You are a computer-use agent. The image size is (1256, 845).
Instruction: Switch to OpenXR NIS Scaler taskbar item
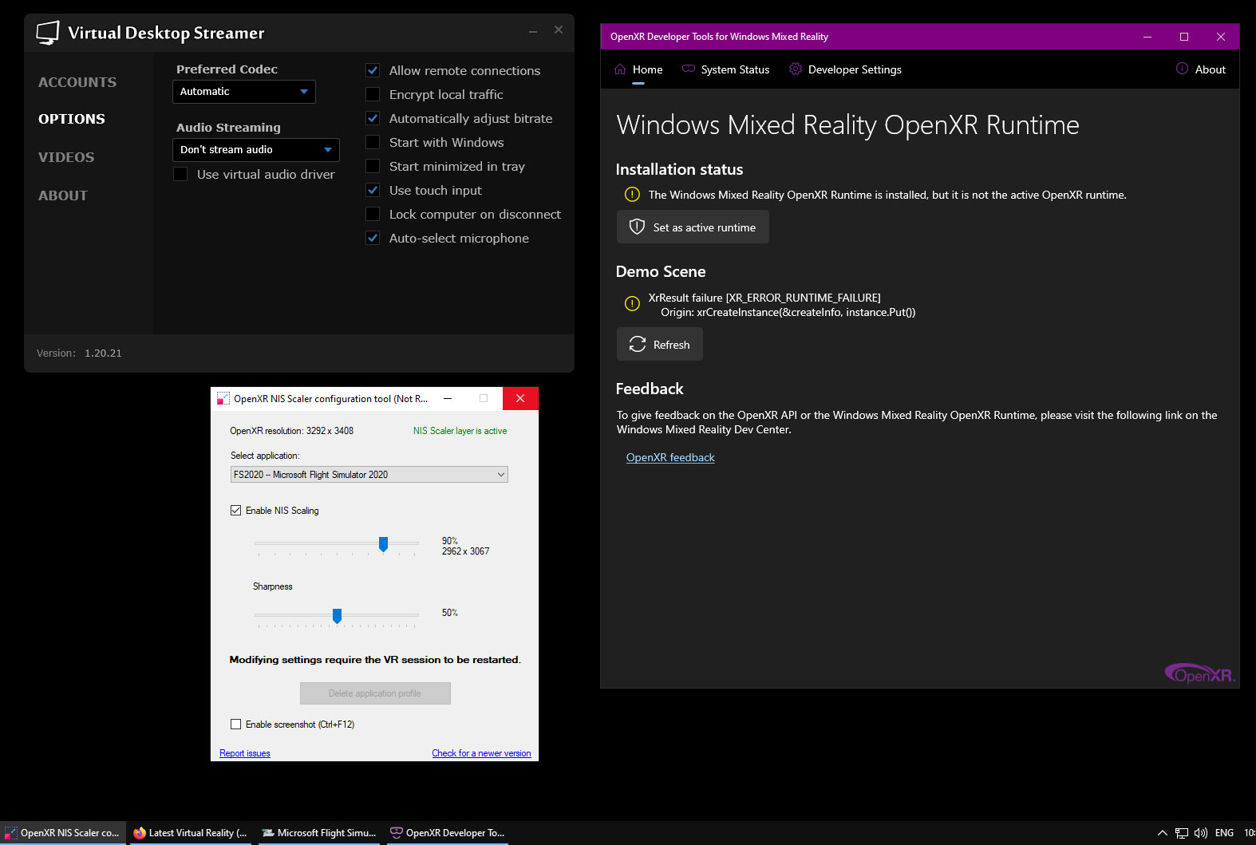[x=63, y=833]
